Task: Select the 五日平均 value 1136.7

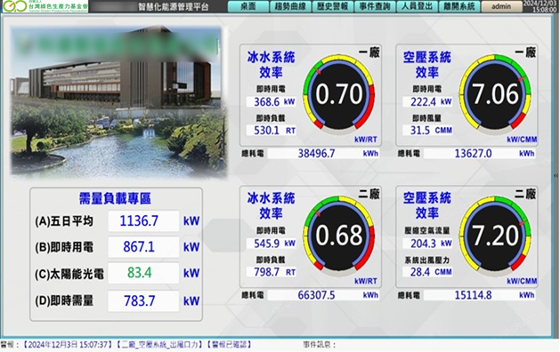Action: tap(143, 220)
